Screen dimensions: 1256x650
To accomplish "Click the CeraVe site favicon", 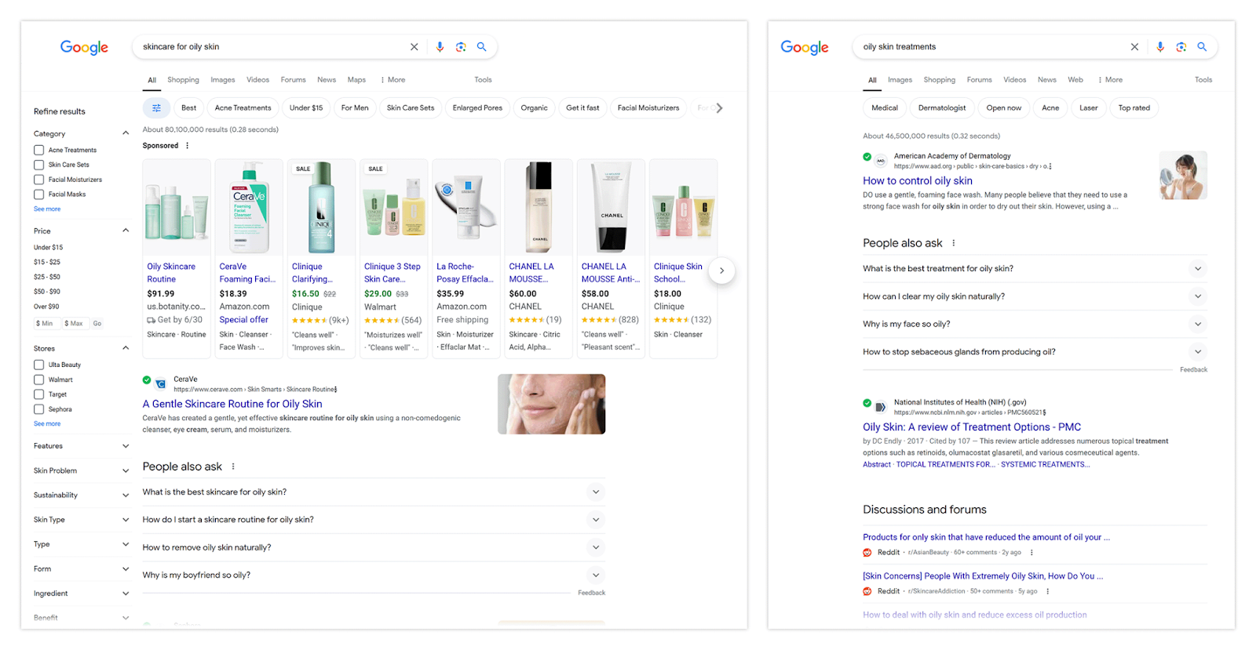I will point(160,384).
